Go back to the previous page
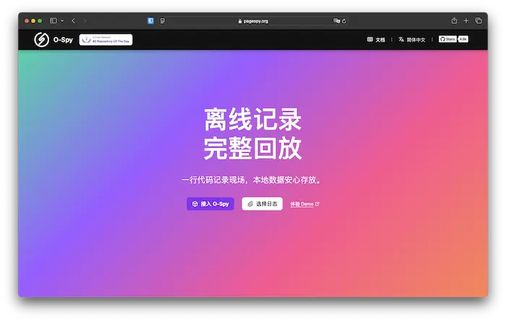506x321 pixels. click(74, 21)
